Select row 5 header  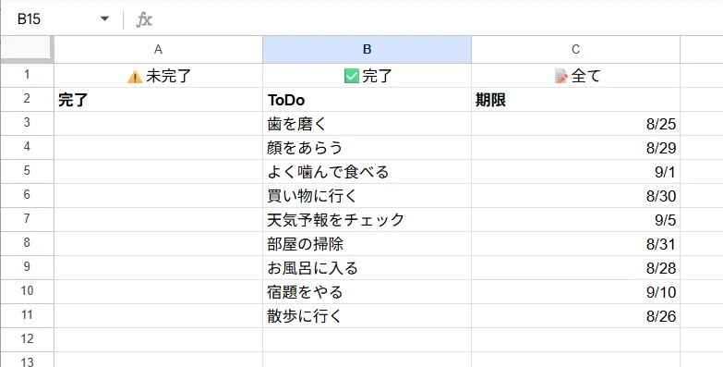point(27,171)
